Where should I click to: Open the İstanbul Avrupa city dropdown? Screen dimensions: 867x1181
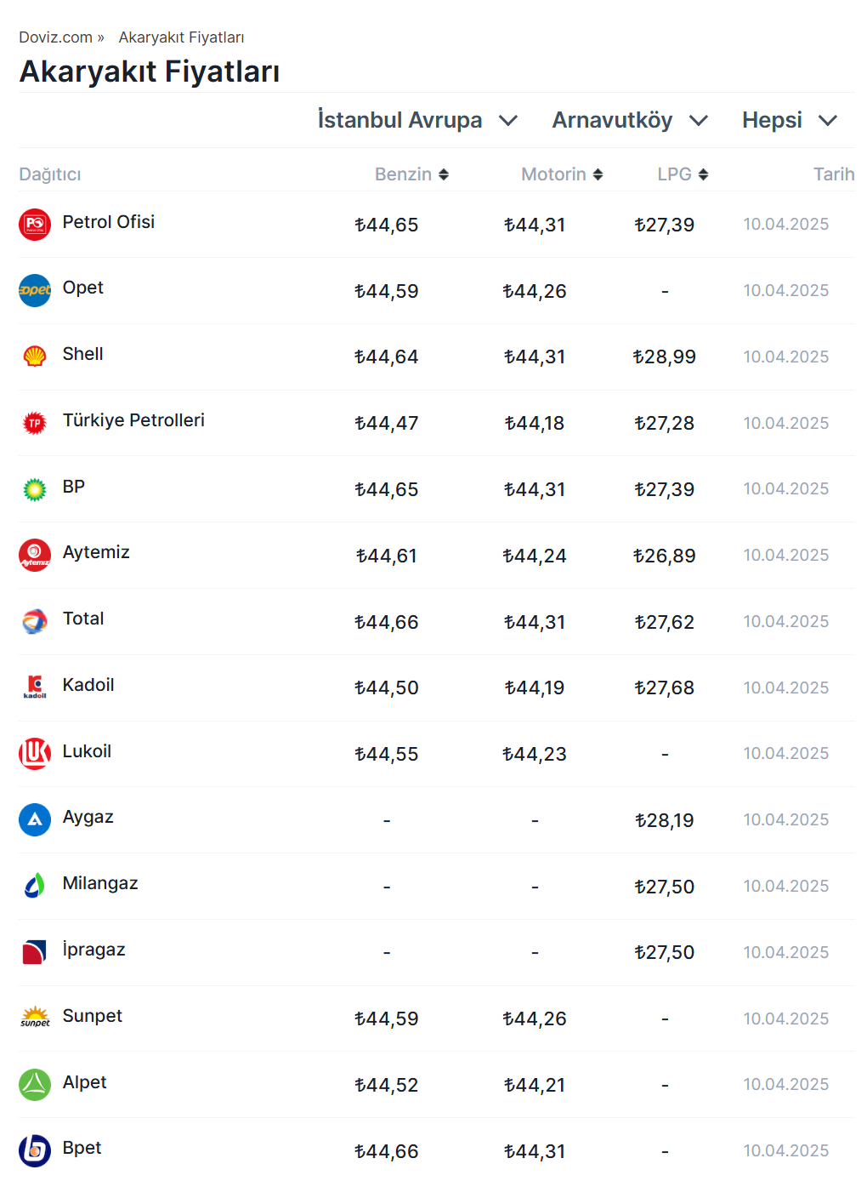pyautogui.click(x=417, y=120)
